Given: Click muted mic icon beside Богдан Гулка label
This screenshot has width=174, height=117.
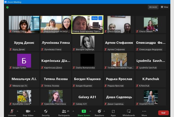Looking at the screenshot, I should coord(11,68).
